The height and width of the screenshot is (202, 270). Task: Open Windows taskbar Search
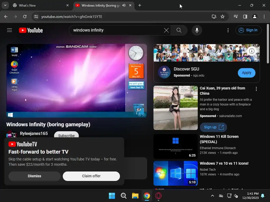[x=123, y=196]
